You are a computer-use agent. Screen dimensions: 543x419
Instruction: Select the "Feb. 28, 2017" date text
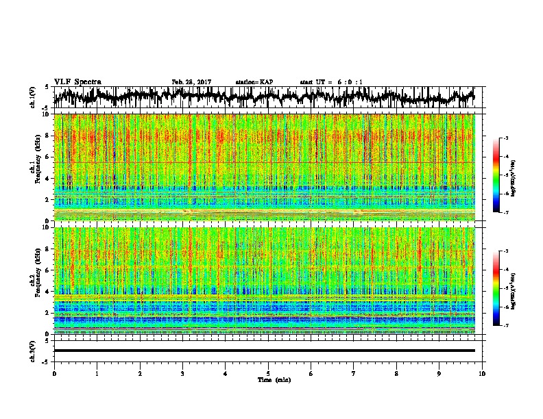(191, 82)
